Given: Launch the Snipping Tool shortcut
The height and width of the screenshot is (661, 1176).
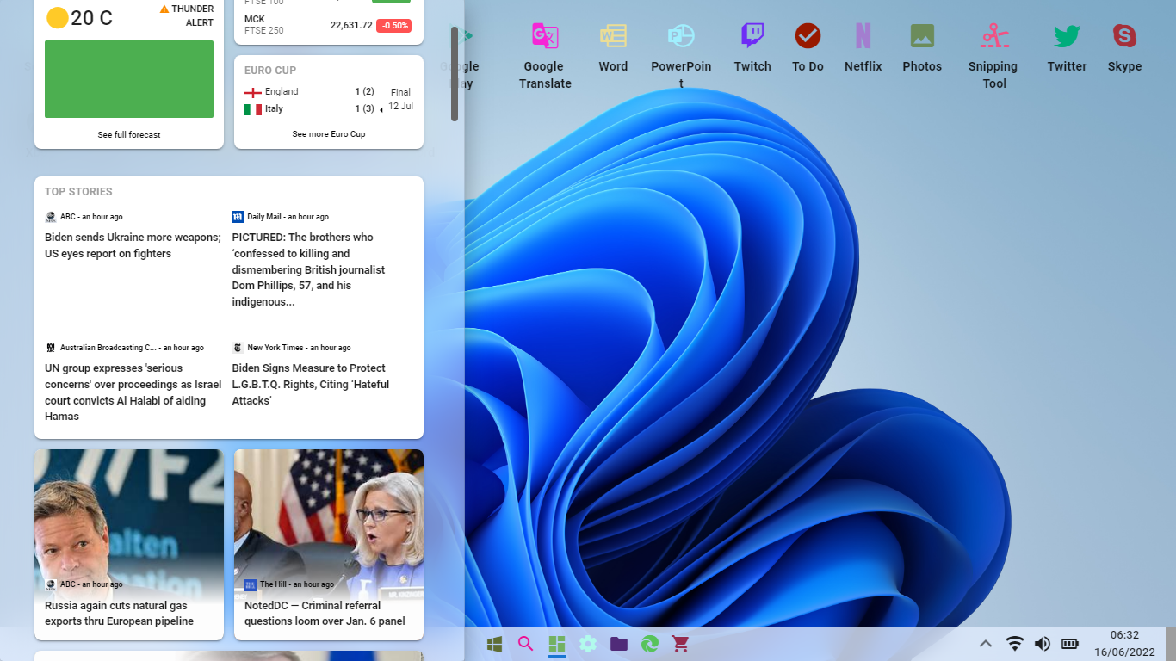Looking at the screenshot, I should [994, 56].
